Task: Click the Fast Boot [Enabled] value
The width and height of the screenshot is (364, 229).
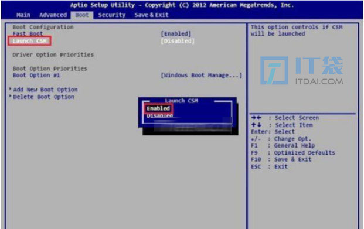Action: click(x=176, y=34)
